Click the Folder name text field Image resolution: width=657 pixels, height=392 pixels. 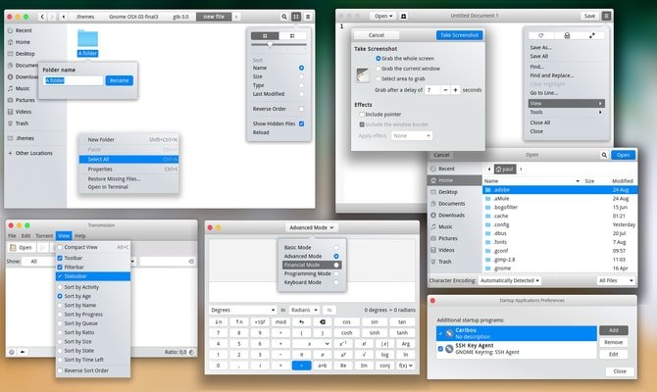click(73, 80)
